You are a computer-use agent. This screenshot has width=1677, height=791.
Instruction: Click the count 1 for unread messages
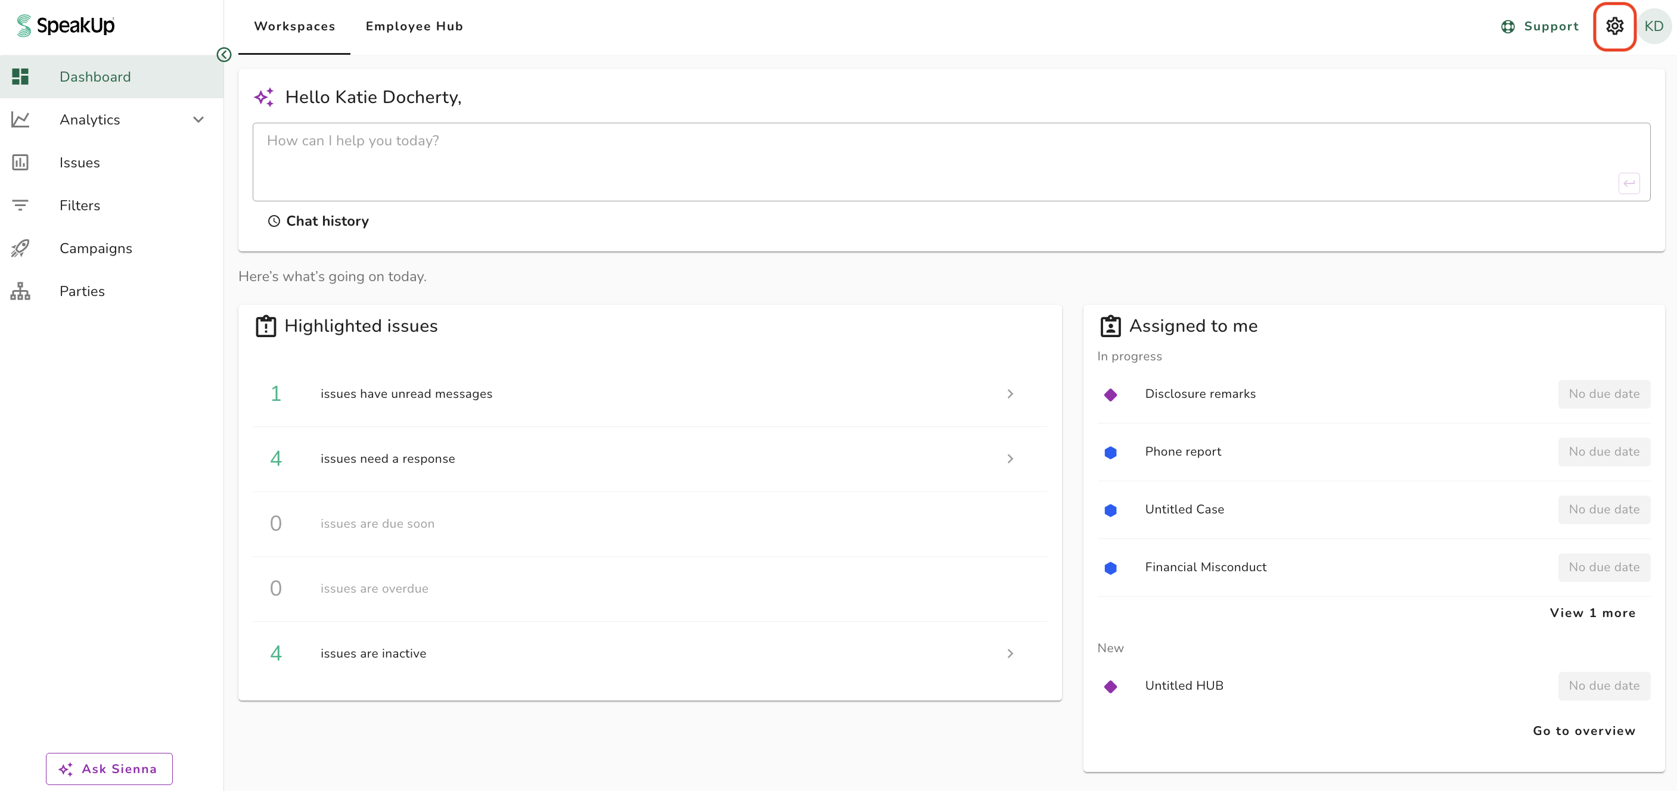tap(276, 394)
